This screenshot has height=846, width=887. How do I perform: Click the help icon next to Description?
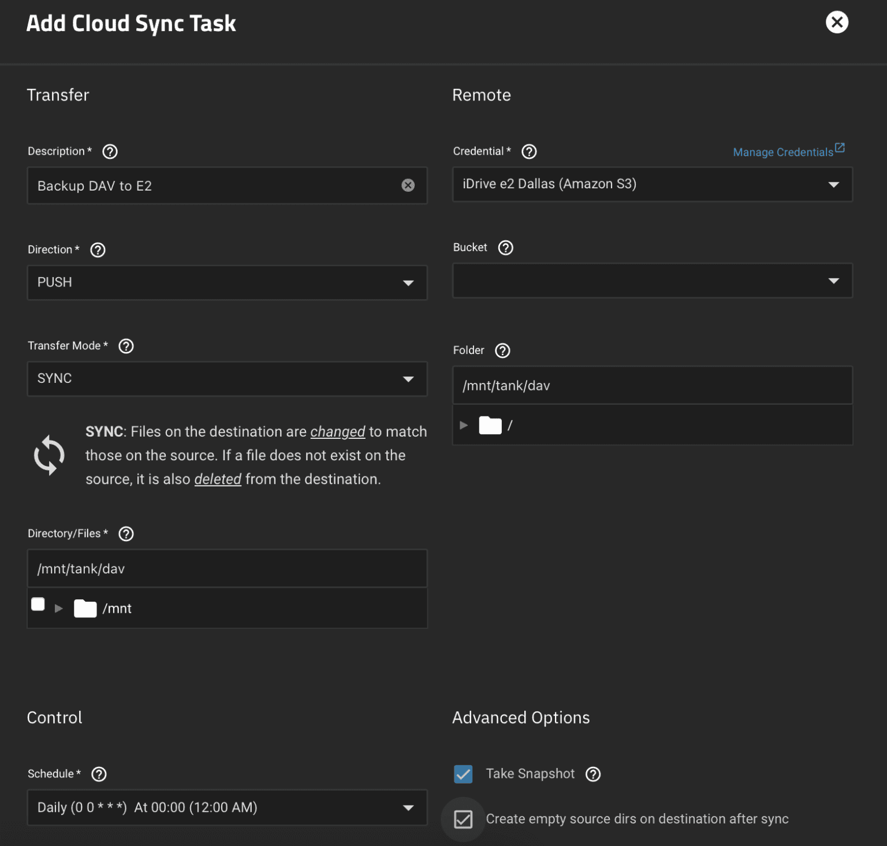(x=110, y=151)
